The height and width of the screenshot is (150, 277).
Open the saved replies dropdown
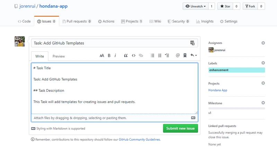pyautogui.click(x=194, y=55)
